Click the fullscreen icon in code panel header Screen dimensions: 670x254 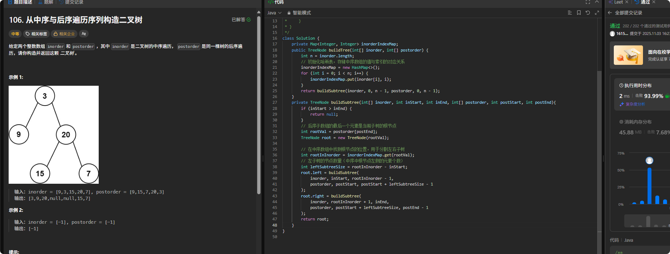[x=588, y=2]
